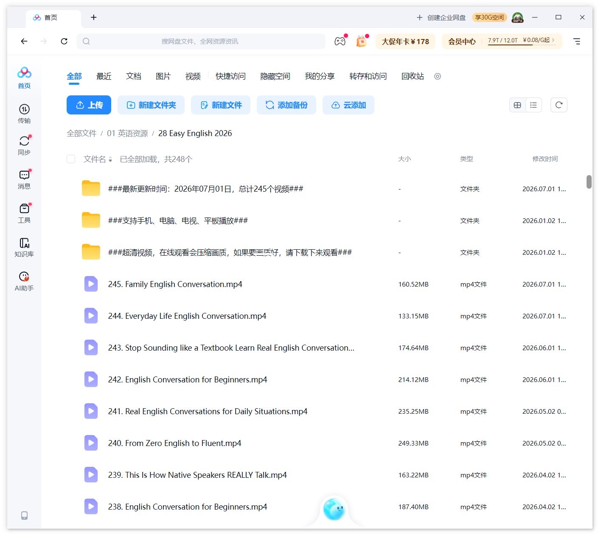The height and width of the screenshot is (538, 601).
Task: Switch to the 全部 tab
Action: coord(74,76)
